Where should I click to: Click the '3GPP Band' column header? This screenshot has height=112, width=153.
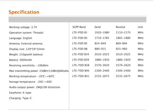79,27
